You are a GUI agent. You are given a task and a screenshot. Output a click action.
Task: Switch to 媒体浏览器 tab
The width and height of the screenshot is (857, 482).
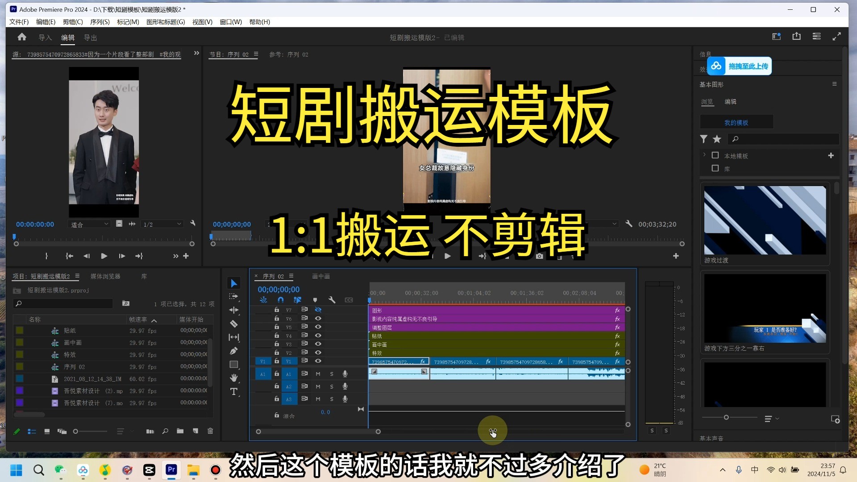pos(105,276)
